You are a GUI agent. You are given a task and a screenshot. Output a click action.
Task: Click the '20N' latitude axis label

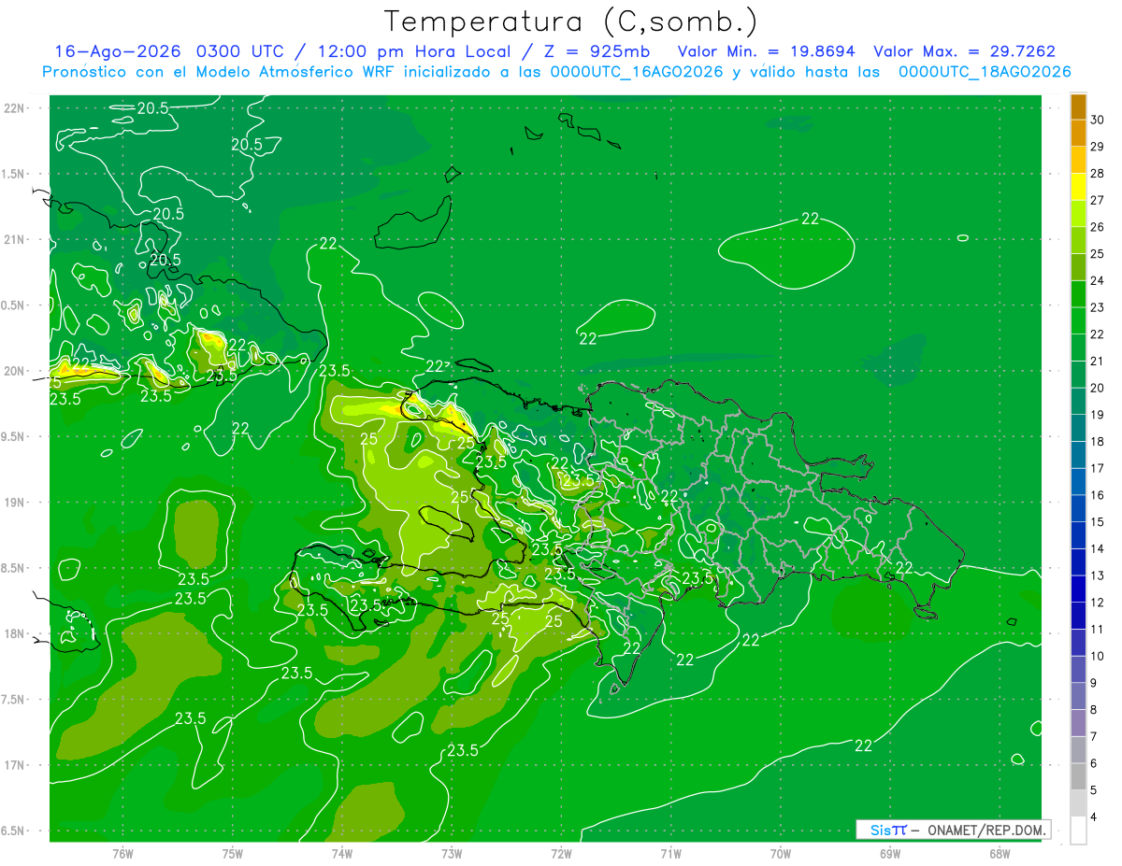[15, 371]
